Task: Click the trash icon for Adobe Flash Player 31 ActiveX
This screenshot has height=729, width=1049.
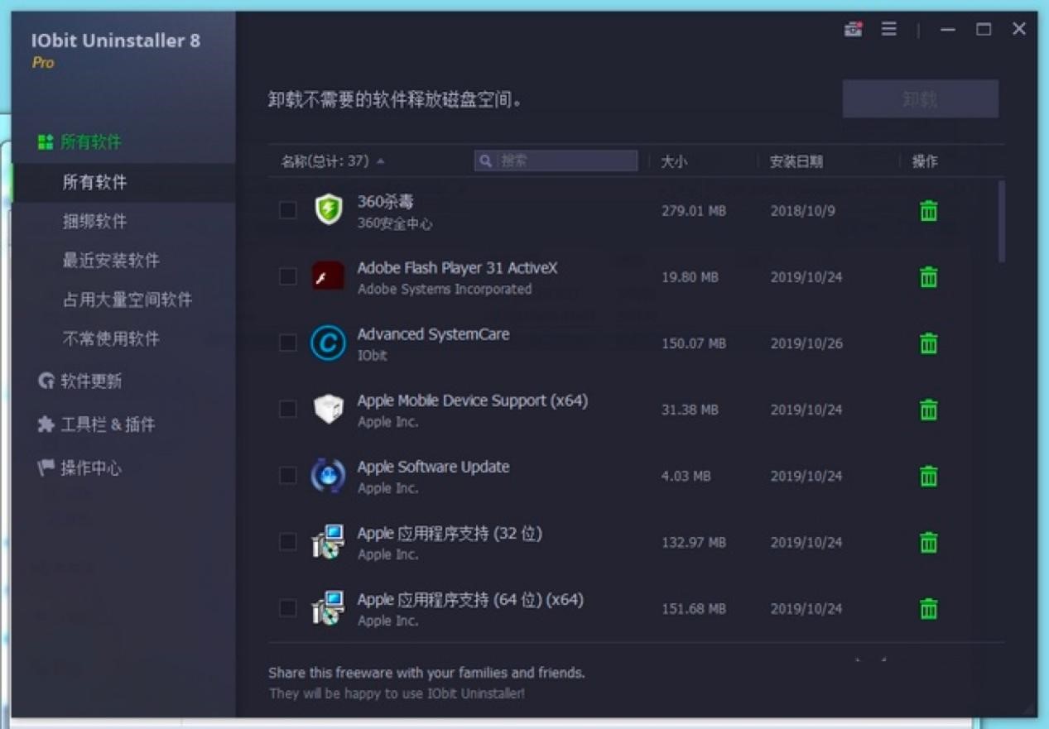Action: (928, 276)
